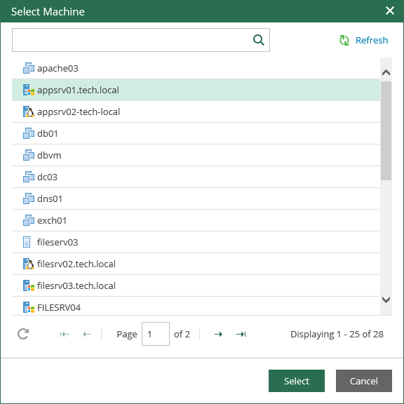Screen dimensions: 404x404
Task: Jump to the last page arrow
Action: tap(241, 334)
